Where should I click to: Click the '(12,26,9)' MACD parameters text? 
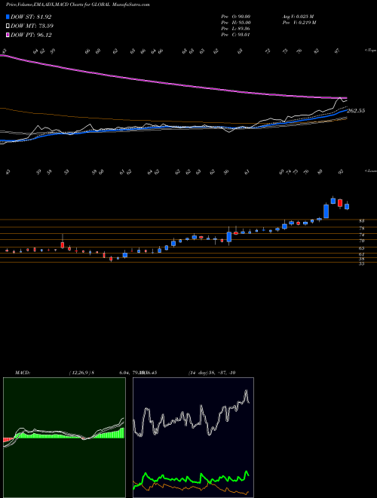[x=80, y=373]
